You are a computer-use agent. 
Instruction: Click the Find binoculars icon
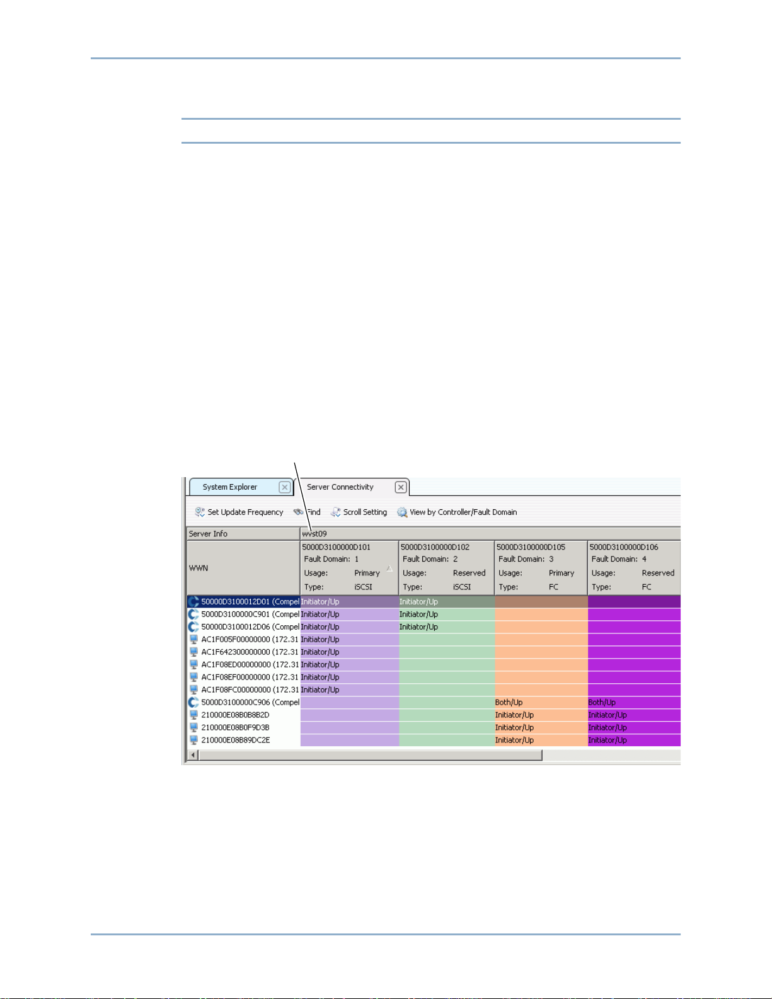click(x=298, y=512)
